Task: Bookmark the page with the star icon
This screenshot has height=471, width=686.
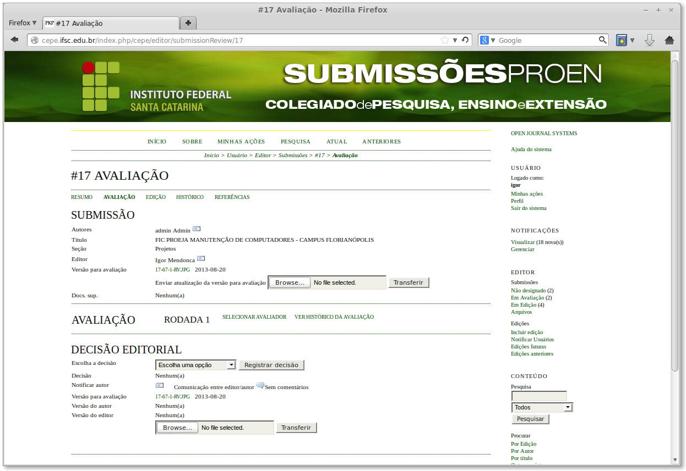Action: (x=445, y=40)
